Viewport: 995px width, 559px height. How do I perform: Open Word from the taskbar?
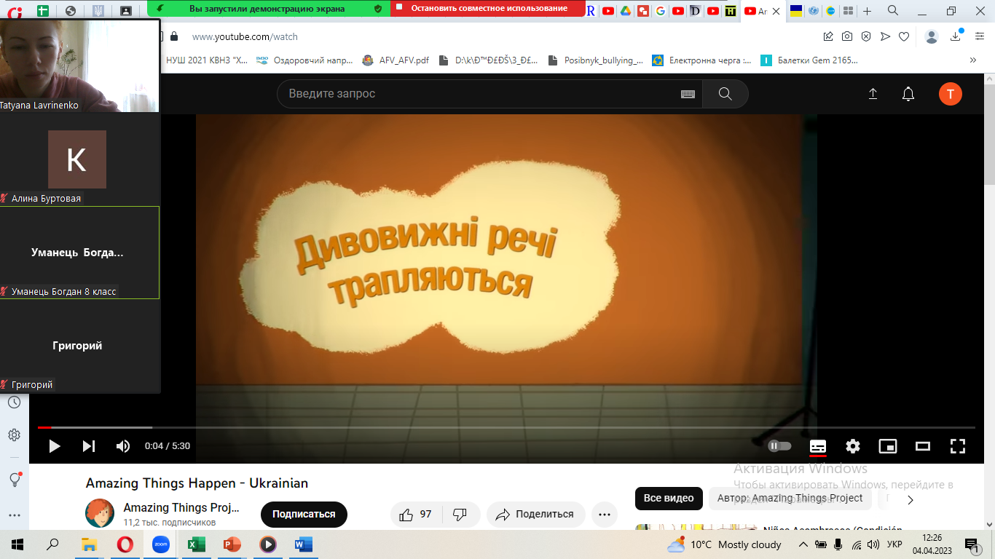coord(303,544)
